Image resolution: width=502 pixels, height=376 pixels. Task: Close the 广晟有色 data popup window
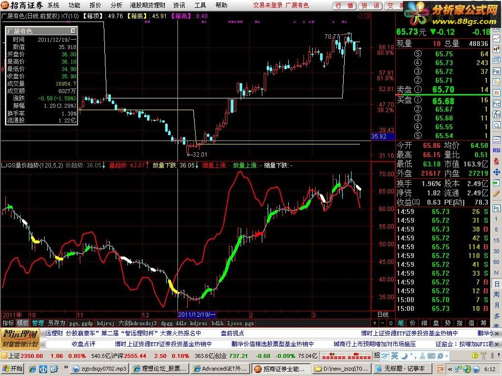74,31
